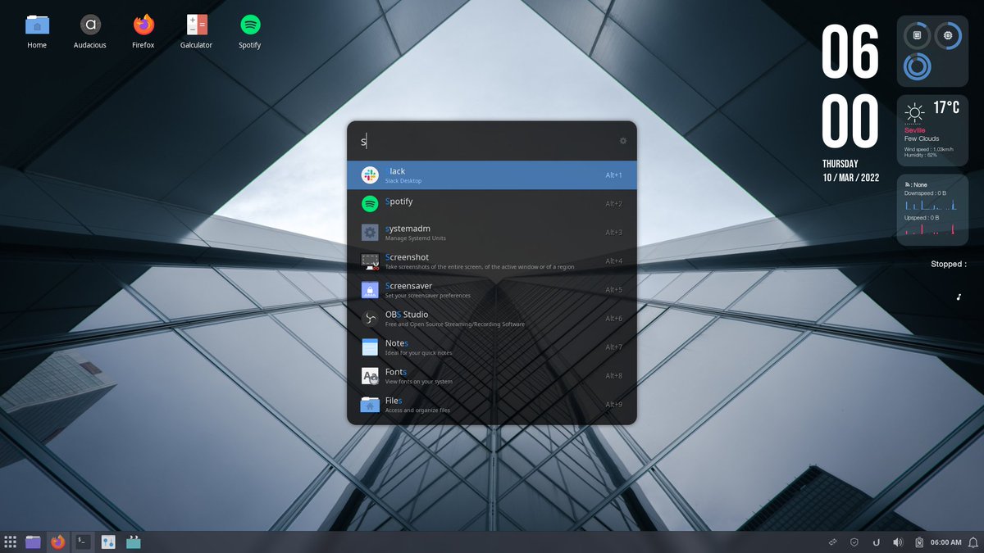Open the notifications bell icon

click(973, 542)
